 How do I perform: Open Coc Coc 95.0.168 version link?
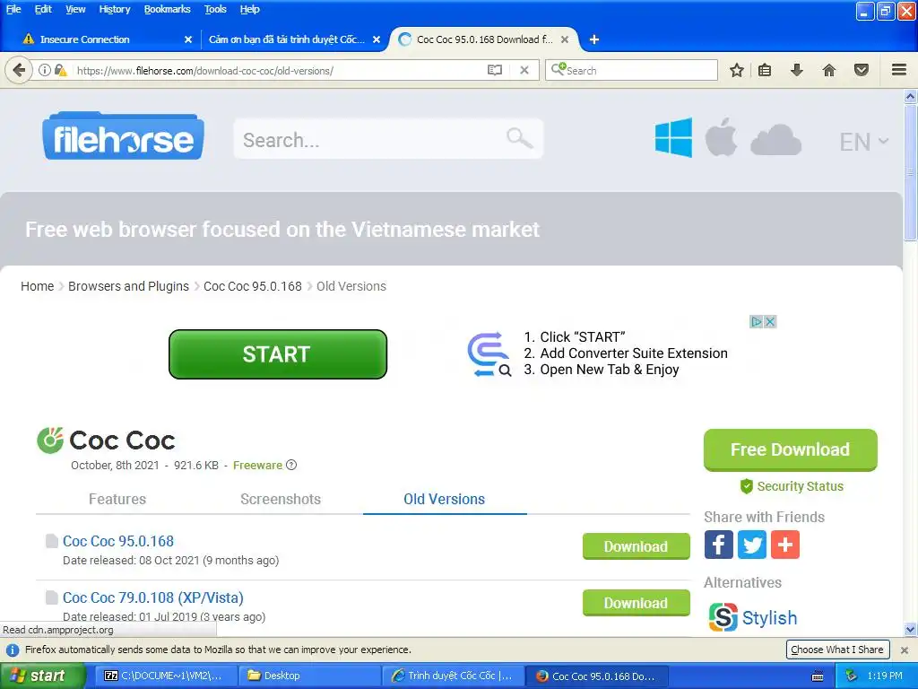coord(118,541)
